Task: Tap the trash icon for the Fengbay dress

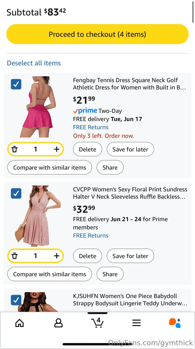Action: (15, 149)
